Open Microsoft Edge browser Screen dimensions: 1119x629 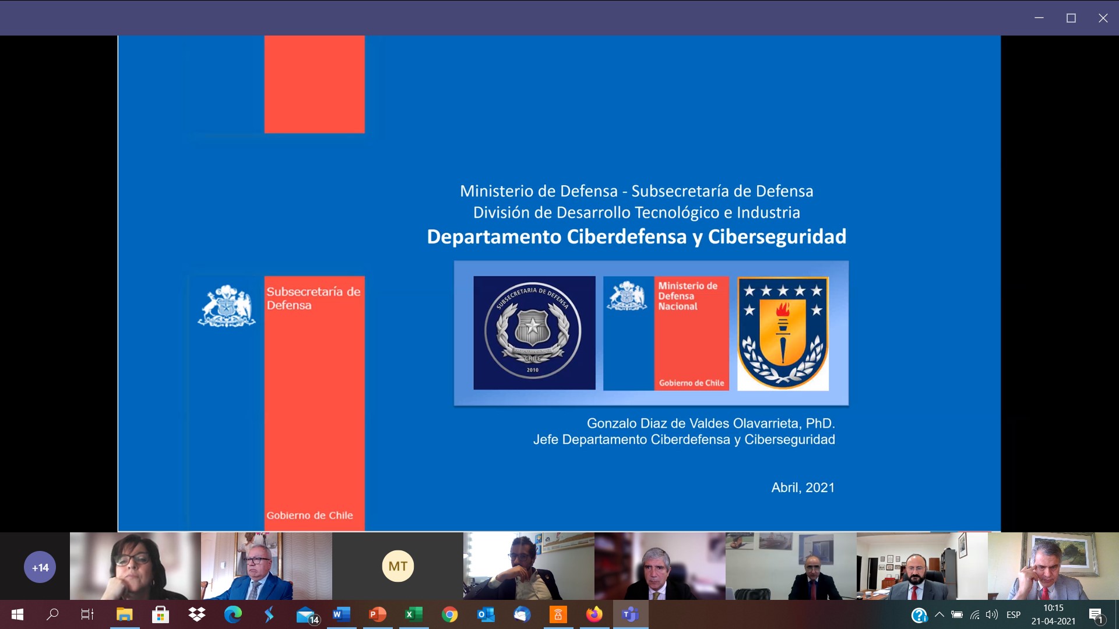click(x=233, y=614)
